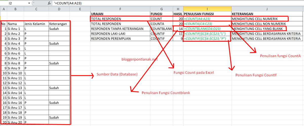The width and height of the screenshot is (304, 126).
Task: Select column I header
Action: (207, 9)
